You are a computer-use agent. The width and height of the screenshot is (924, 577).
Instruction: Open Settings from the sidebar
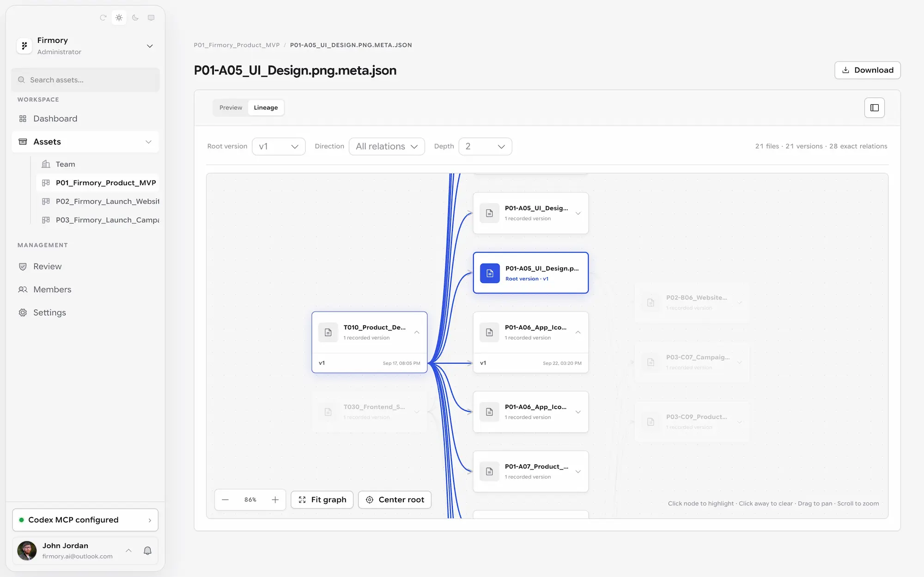85,313
